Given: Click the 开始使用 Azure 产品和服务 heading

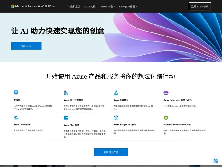Looking at the screenshot, I should pos(110,76).
